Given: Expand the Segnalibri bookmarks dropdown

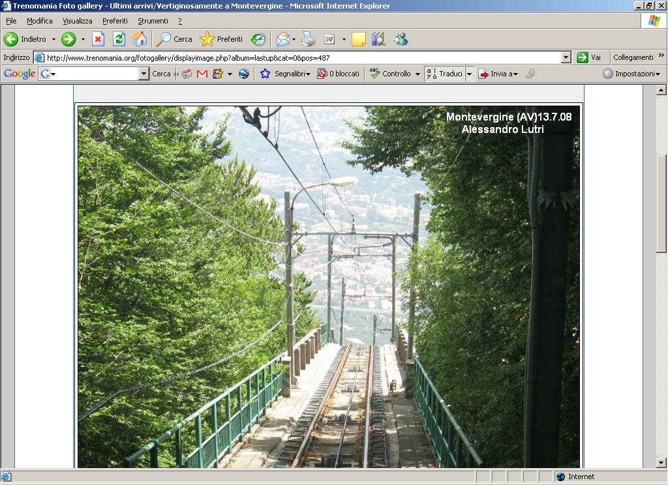Looking at the screenshot, I should 308,74.
